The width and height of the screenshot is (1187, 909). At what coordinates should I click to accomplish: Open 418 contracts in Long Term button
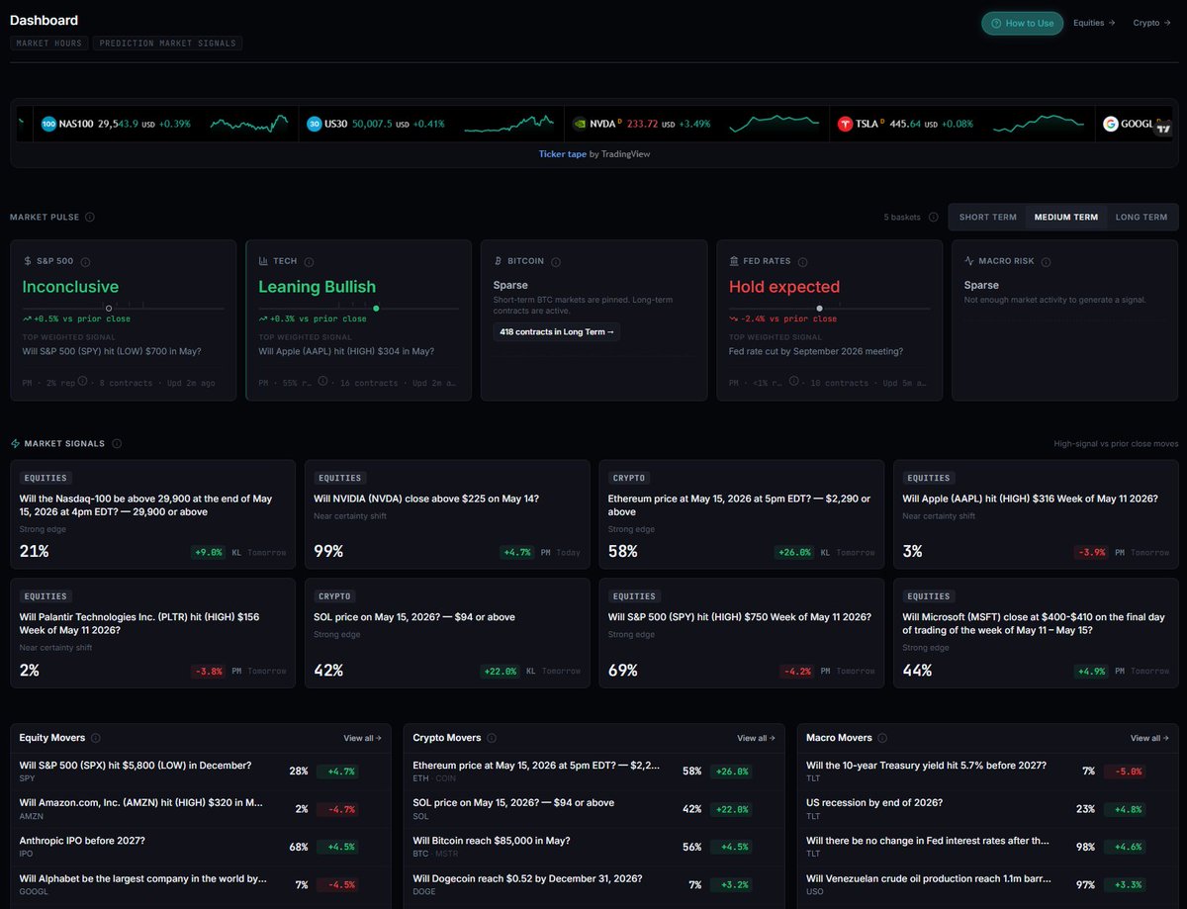pos(557,331)
